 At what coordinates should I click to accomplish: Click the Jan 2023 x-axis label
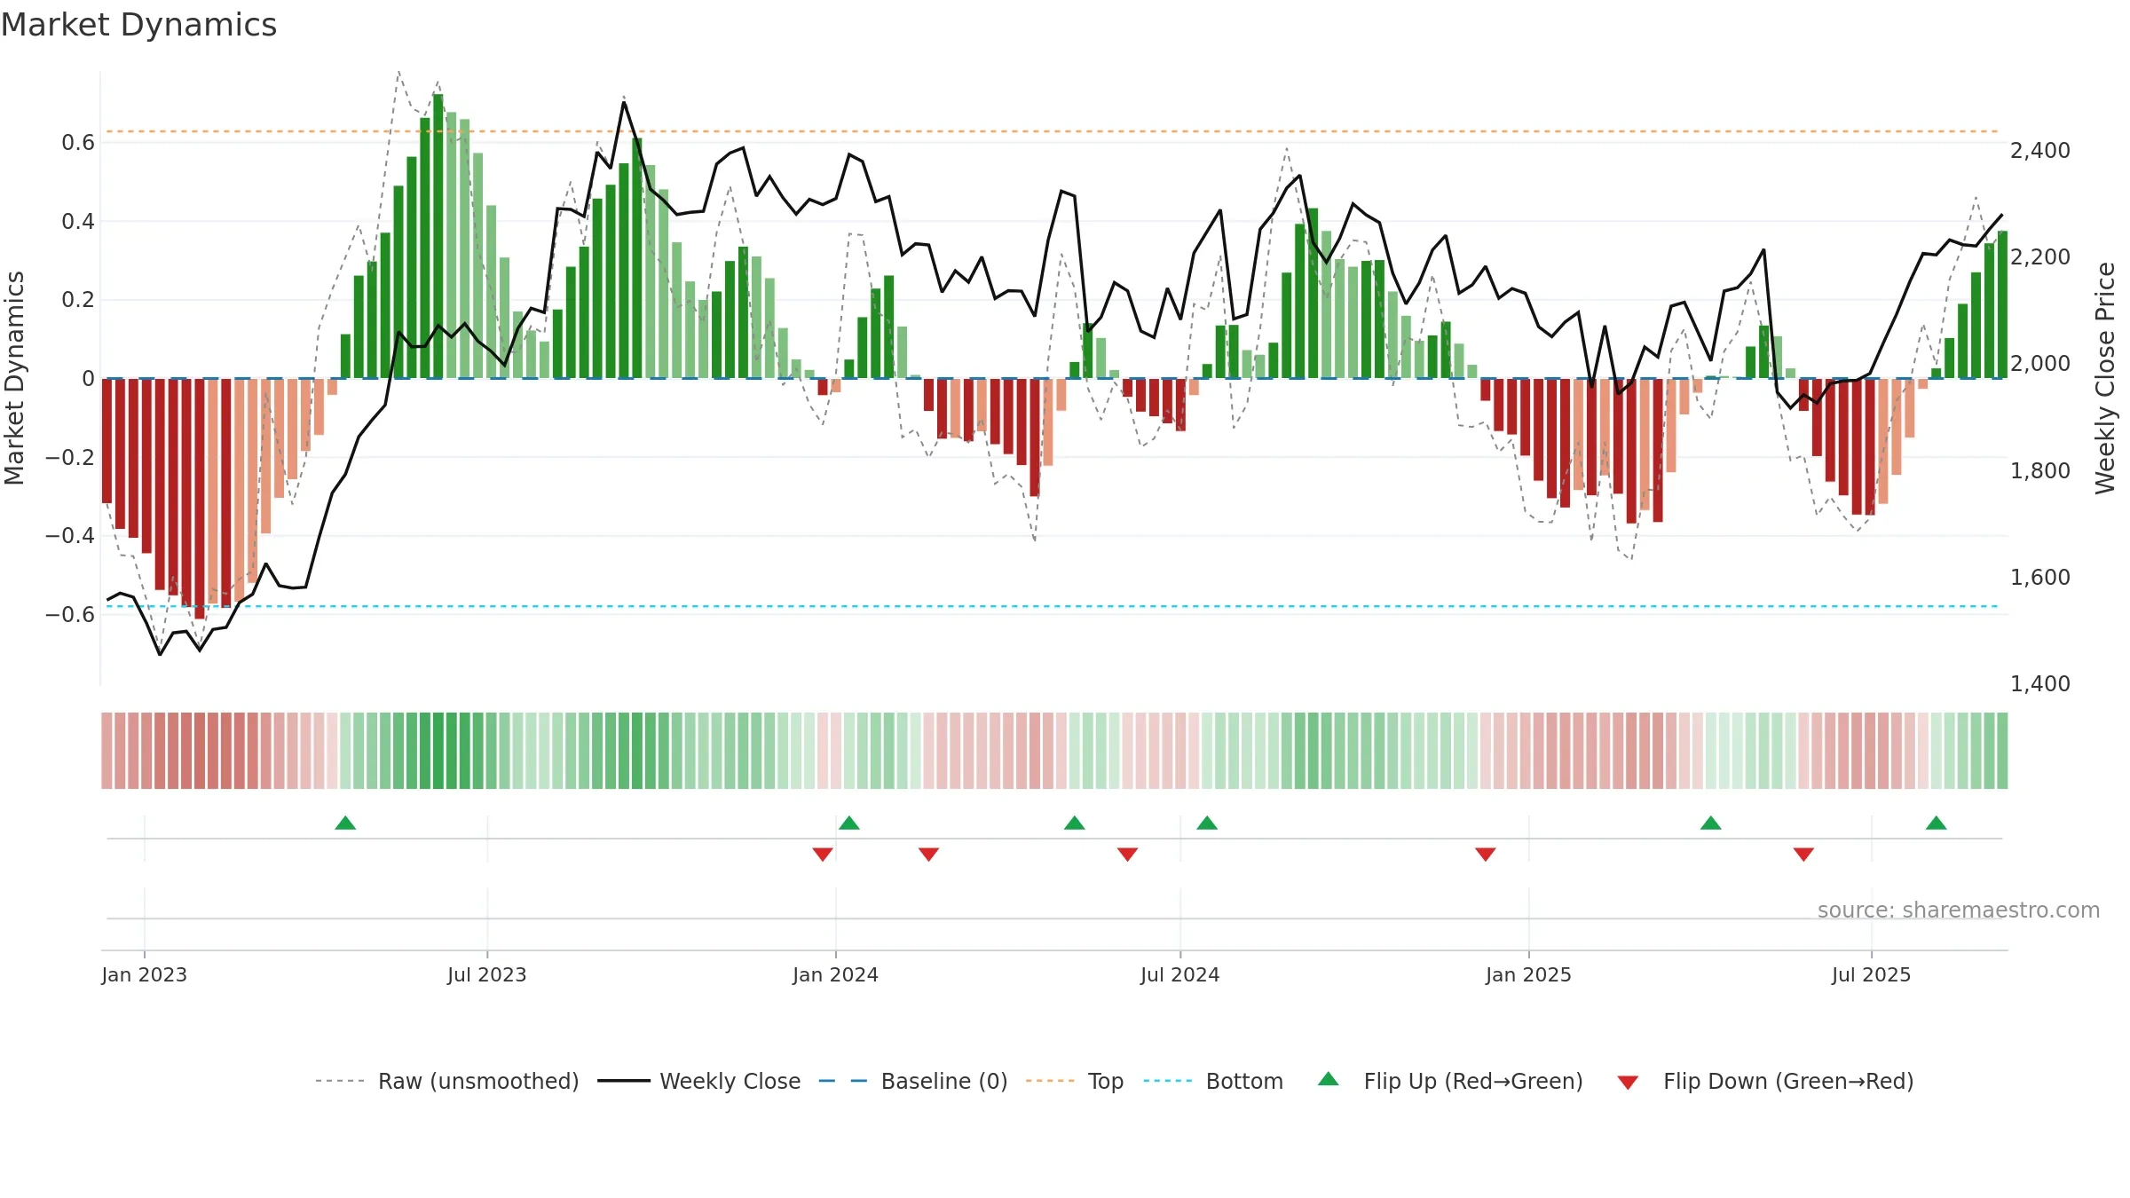(x=145, y=974)
